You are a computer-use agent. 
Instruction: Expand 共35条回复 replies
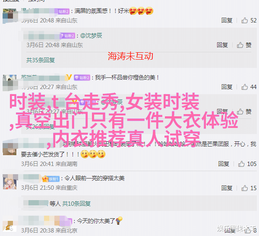click(41, 60)
